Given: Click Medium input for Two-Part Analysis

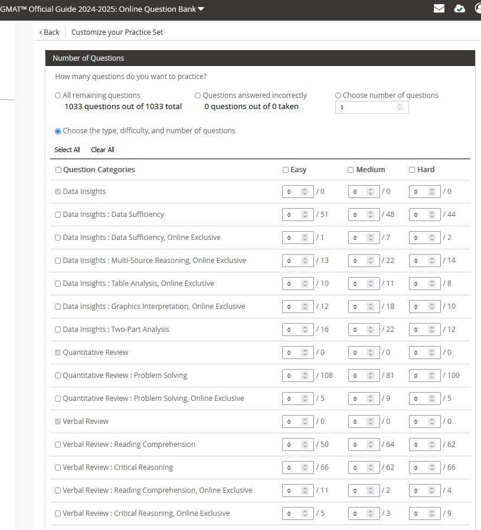Looking at the screenshot, I should coord(356,330).
